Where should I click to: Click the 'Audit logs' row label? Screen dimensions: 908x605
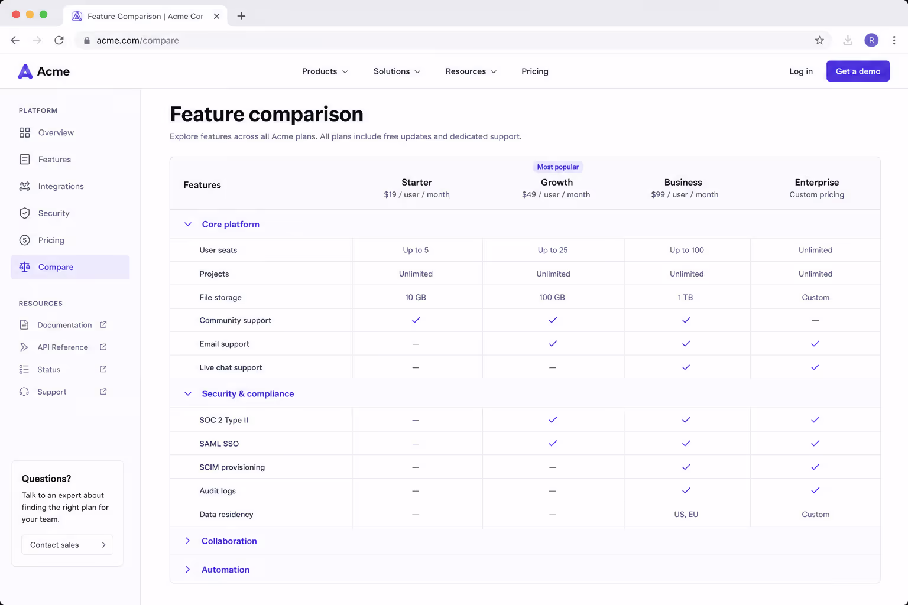pyautogui.click(x=218, y=491)
